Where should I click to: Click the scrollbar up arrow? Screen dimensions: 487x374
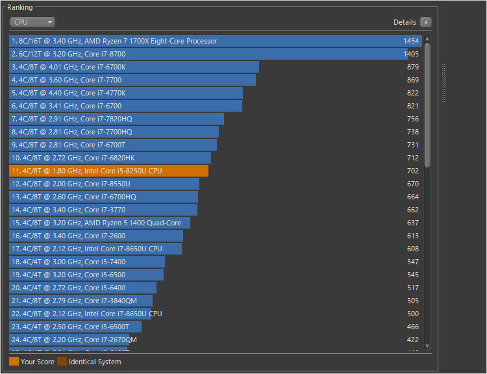click(427, 38)
